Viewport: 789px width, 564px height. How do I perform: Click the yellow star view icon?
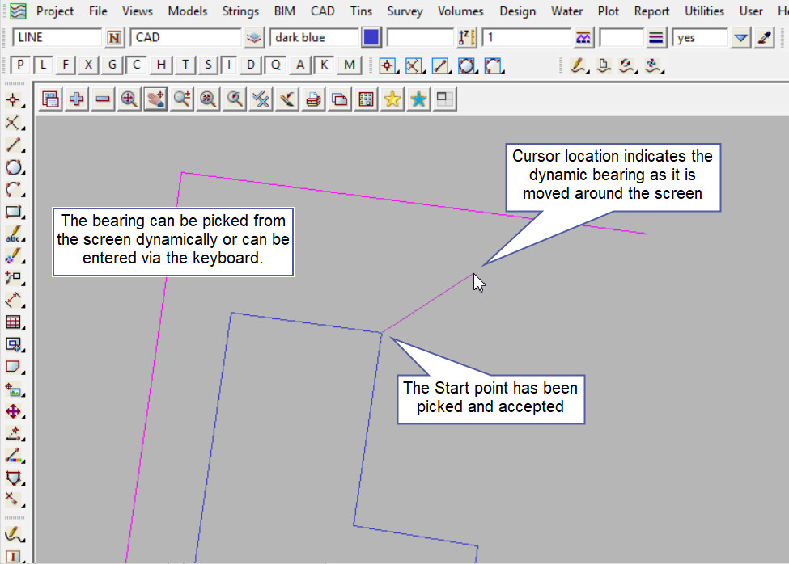392,99
